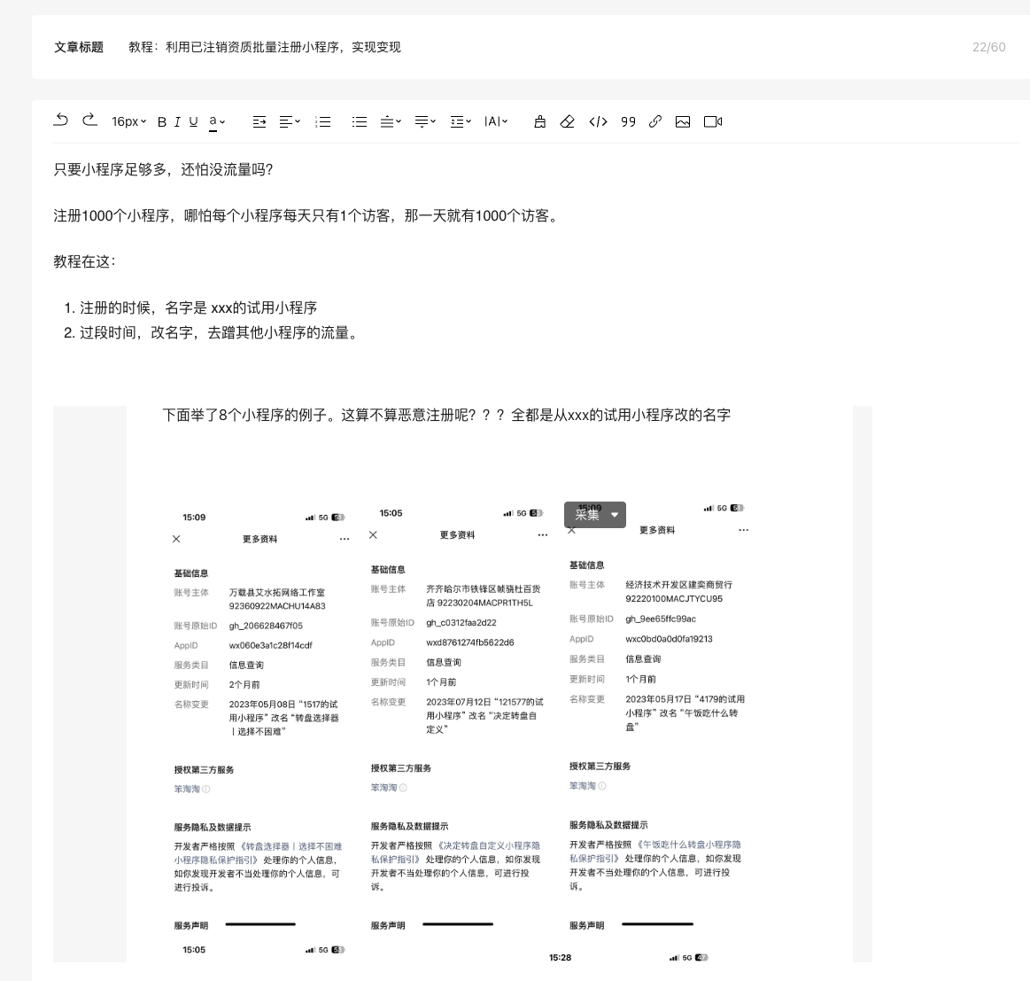Screen dimensions: 1030x981
Task: Undo the last edit in the editor toolbar
Action: 61,121
